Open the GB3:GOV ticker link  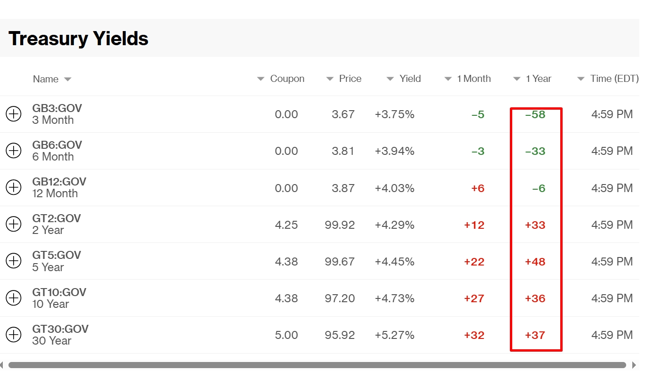point(57,108)
